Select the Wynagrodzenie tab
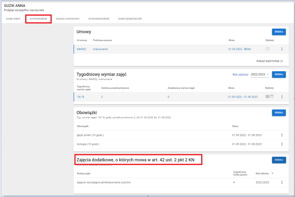Screen dimensions: 295x197 (x=99, y=19)
